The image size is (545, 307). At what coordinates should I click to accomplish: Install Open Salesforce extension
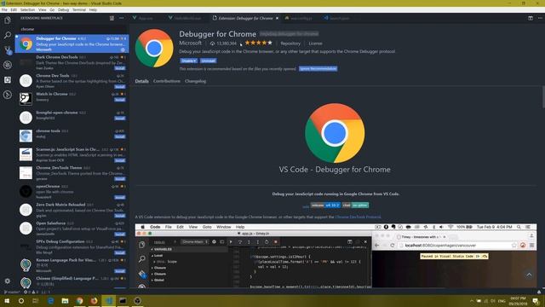(120, 234)
